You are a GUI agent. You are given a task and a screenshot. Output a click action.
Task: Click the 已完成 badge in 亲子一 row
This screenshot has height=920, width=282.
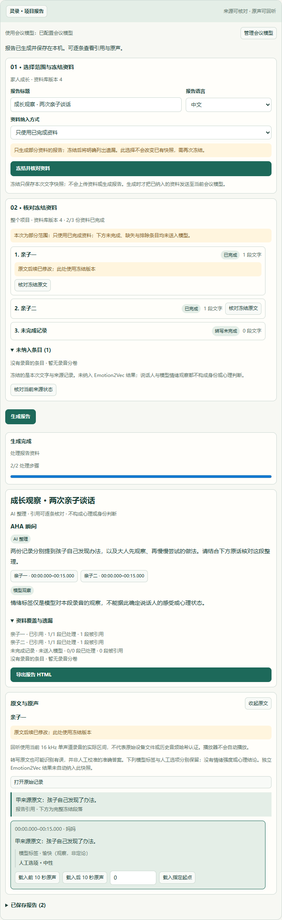coord(230,255)
